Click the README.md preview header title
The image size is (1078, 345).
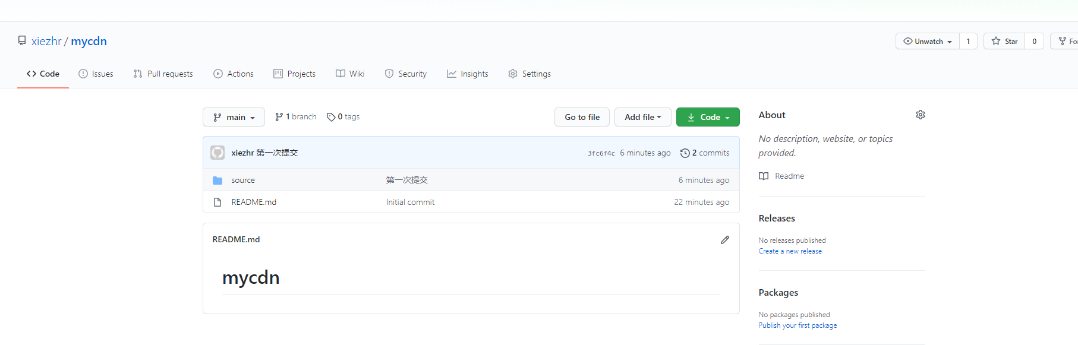click(x=236, y=239)
